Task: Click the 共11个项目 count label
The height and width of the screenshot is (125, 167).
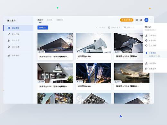Action: (x=100, y=28)
